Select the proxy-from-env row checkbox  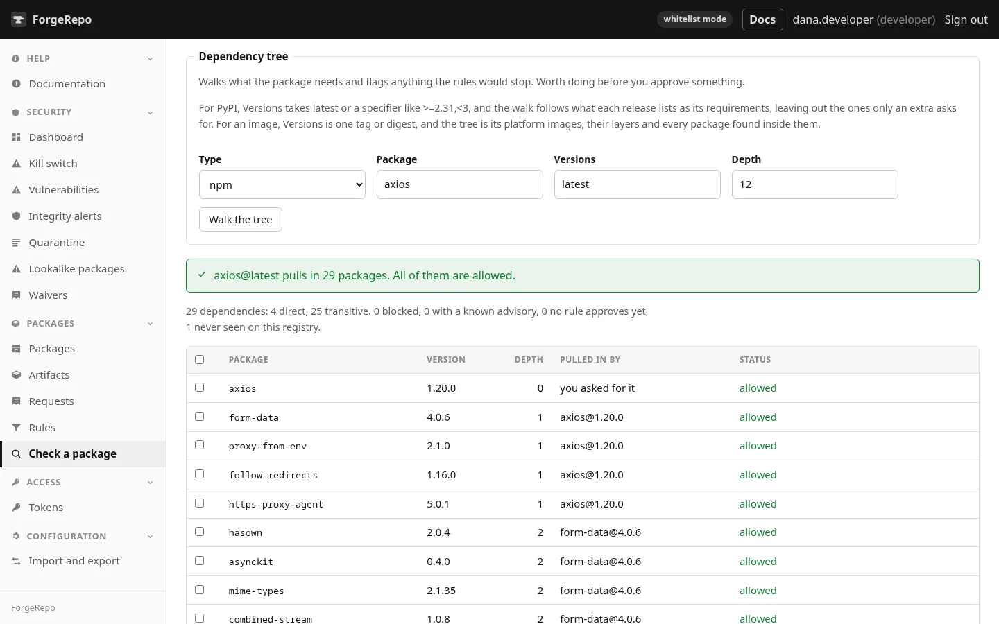click(200, 445)
